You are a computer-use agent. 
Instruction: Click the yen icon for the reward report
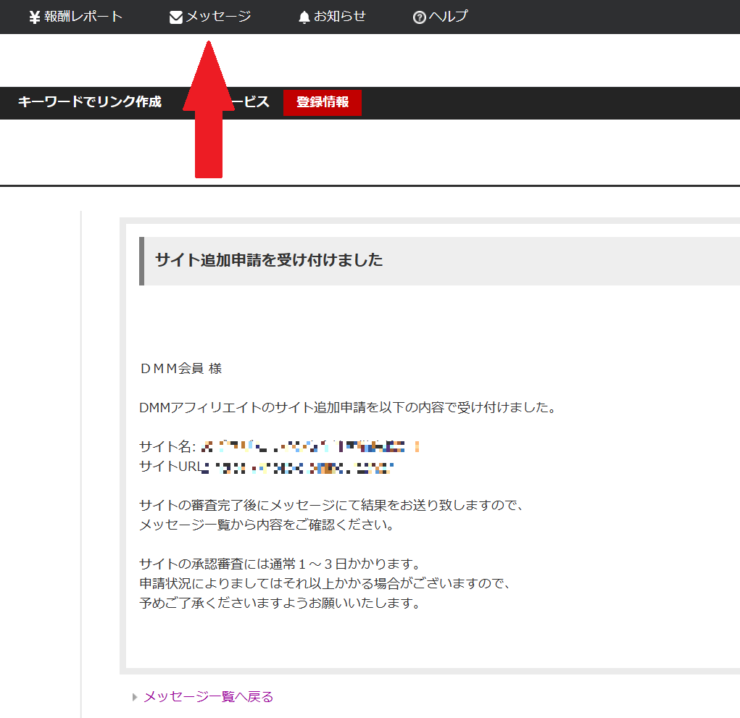tap(34, 17)
